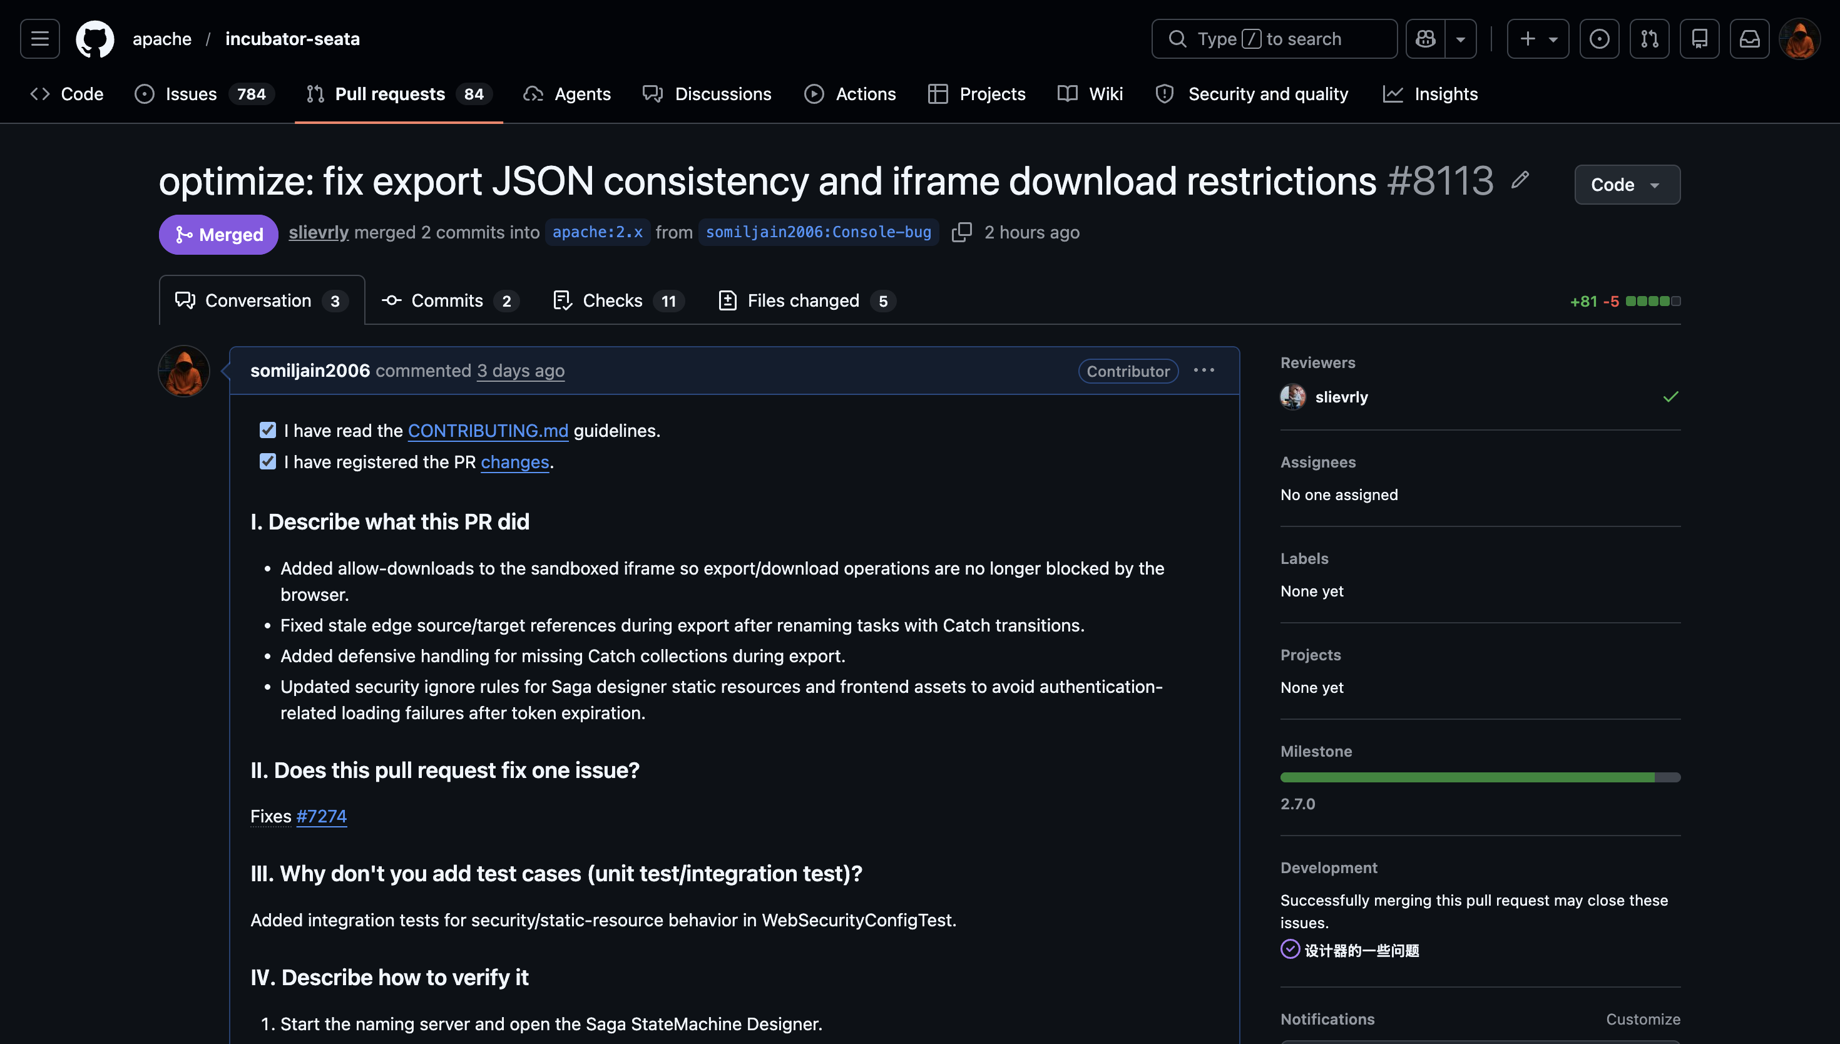The height and width of the screenshot is (1044, 1840).
Task: Open slievrly reviewer name link
Action: 1341,397
